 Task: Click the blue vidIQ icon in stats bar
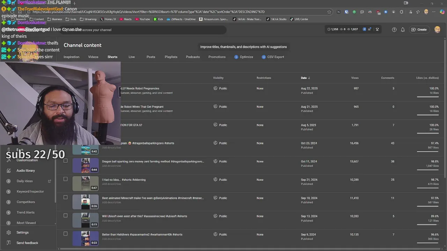[x=364, y=29]
